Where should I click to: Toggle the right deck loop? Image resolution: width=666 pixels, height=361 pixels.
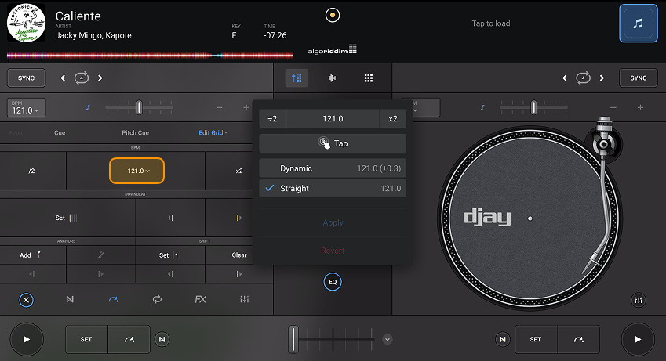click(583, 78)
